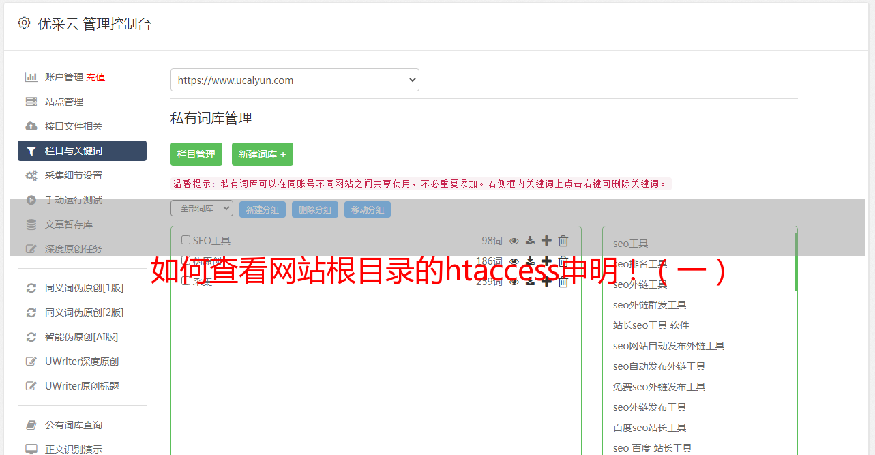Open 智能伪原创[AI版] in the sidebar

pyautogui.click(x=82, y=337)
